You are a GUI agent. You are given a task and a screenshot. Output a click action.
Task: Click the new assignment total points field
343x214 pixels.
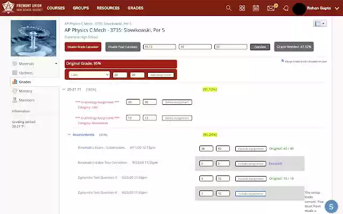tap(137, 75)
